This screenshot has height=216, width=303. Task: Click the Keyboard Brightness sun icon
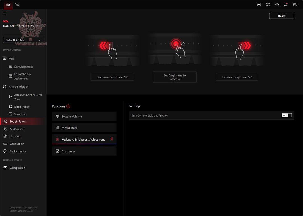[x=58, y=139]
